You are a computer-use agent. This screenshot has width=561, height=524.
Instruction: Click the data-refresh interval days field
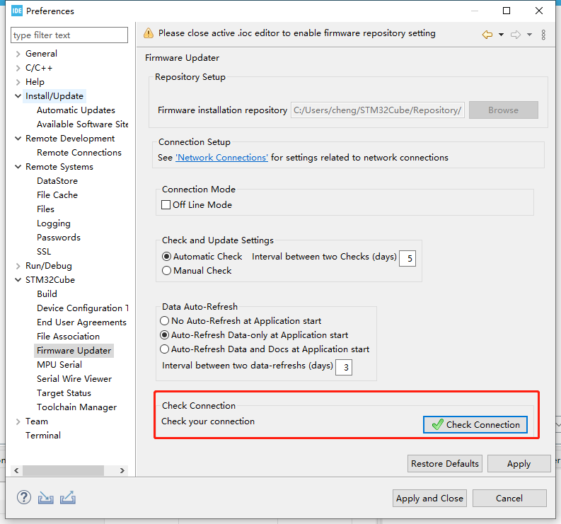[344, 367]
